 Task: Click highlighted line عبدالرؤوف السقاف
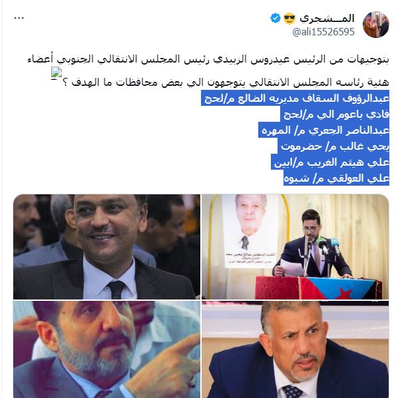coord(296,98)
